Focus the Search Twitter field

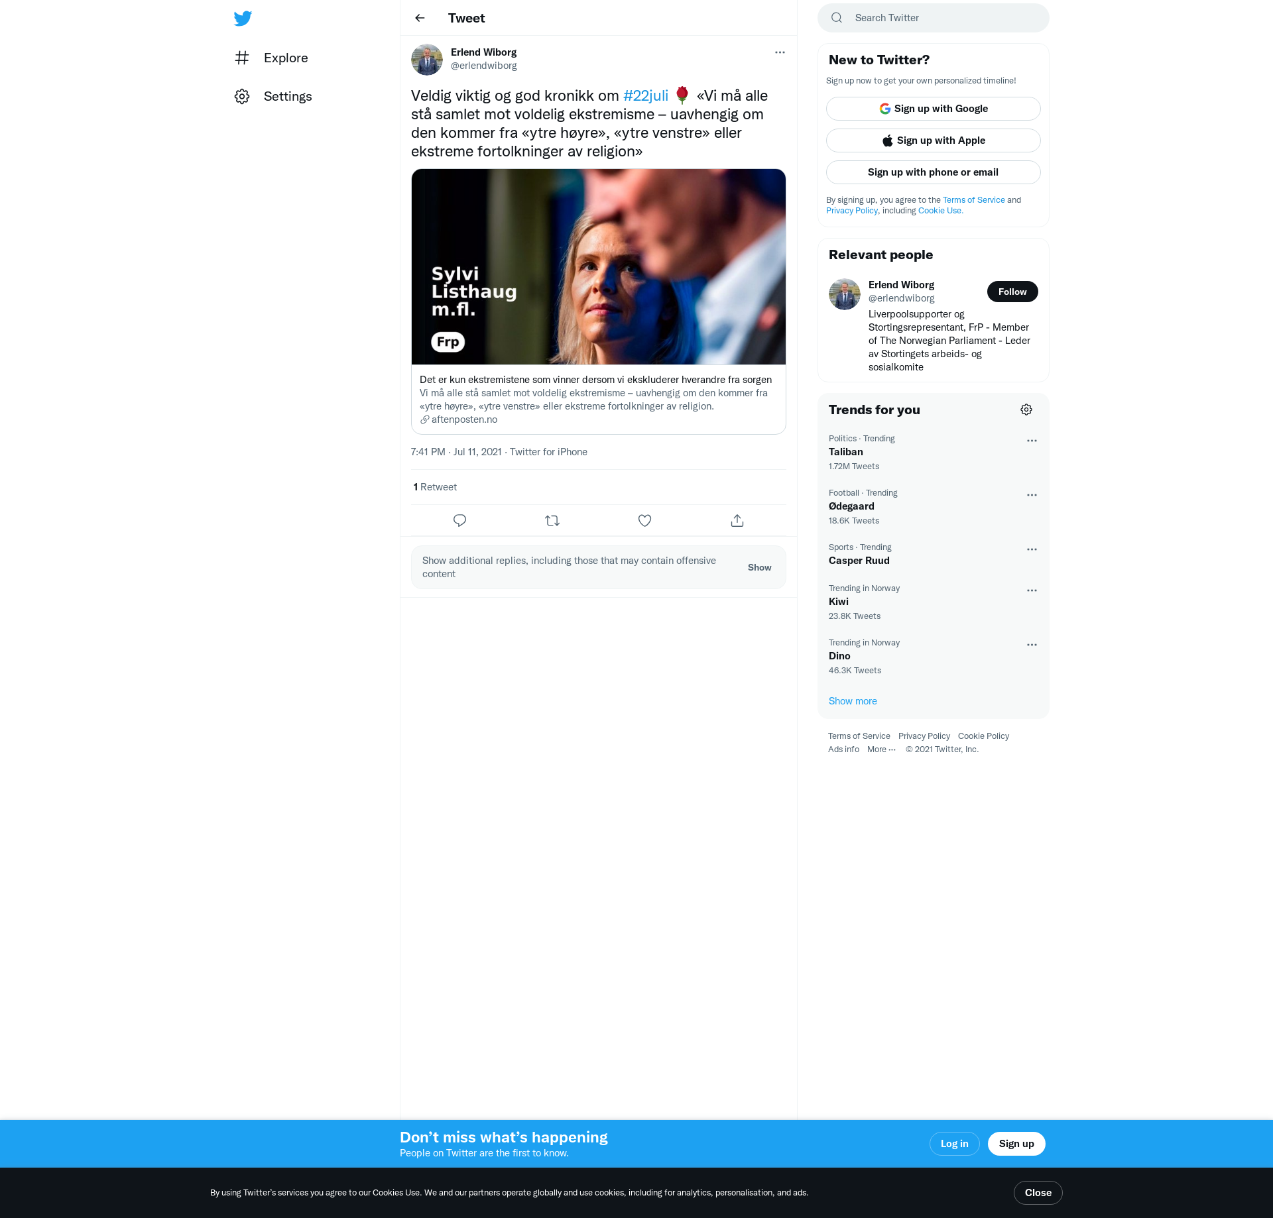tap(934, 18)
